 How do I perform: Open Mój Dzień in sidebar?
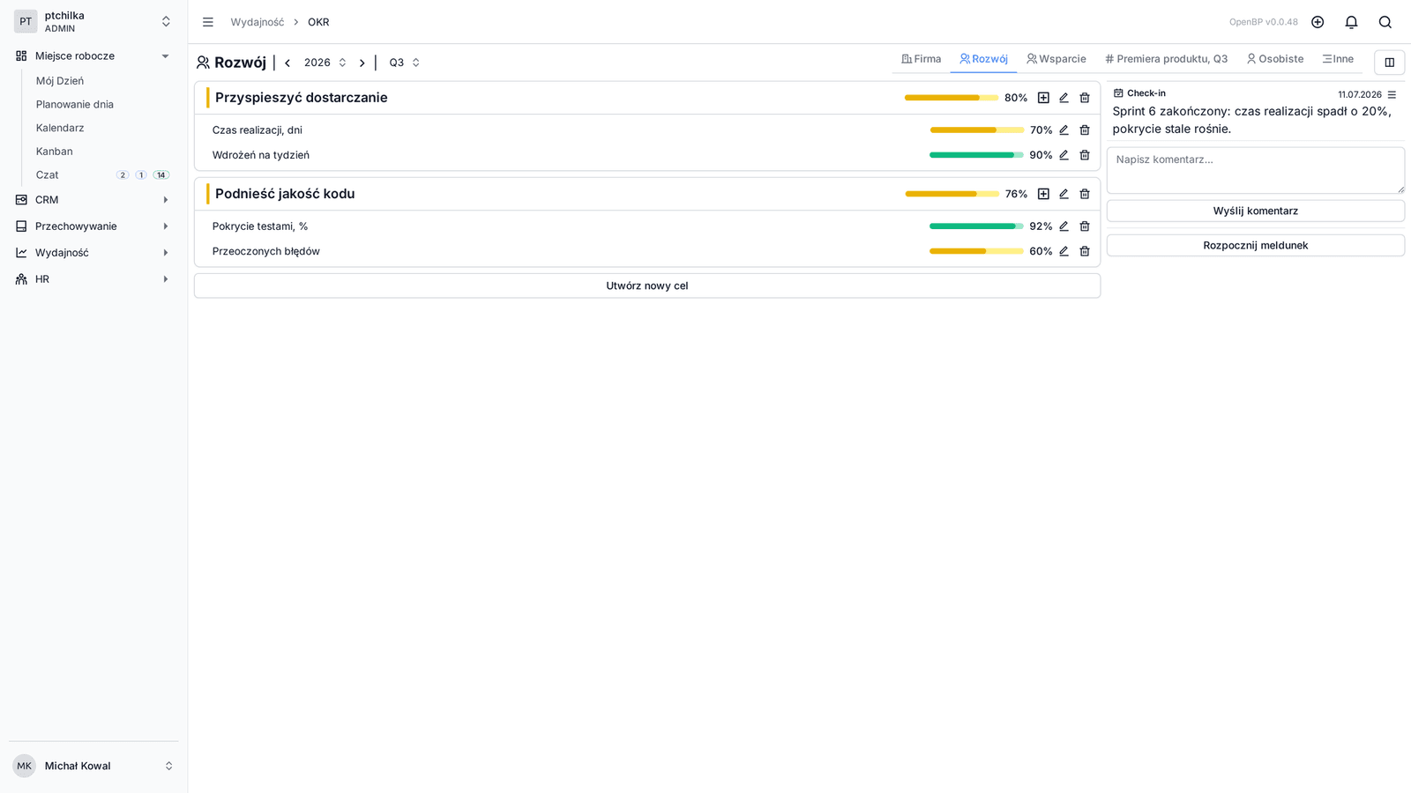click(x=60, y=81)
